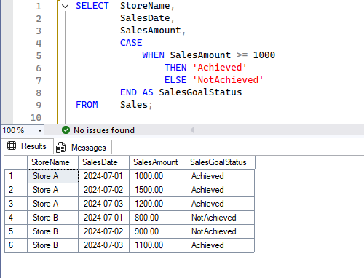The width and height of the screenshot is (364, 278).
Task: Click the scroll-left arrow beside No issues found
Action: point(192,130)
